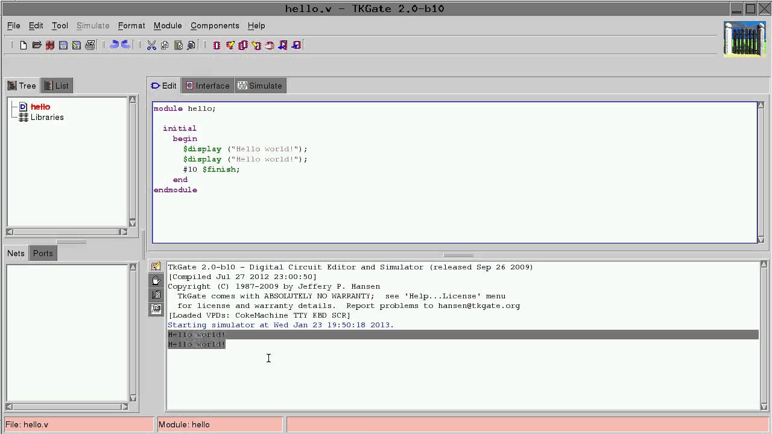
Task: Click the '#10 $finish;' code line
Action: tap(212, 169)
